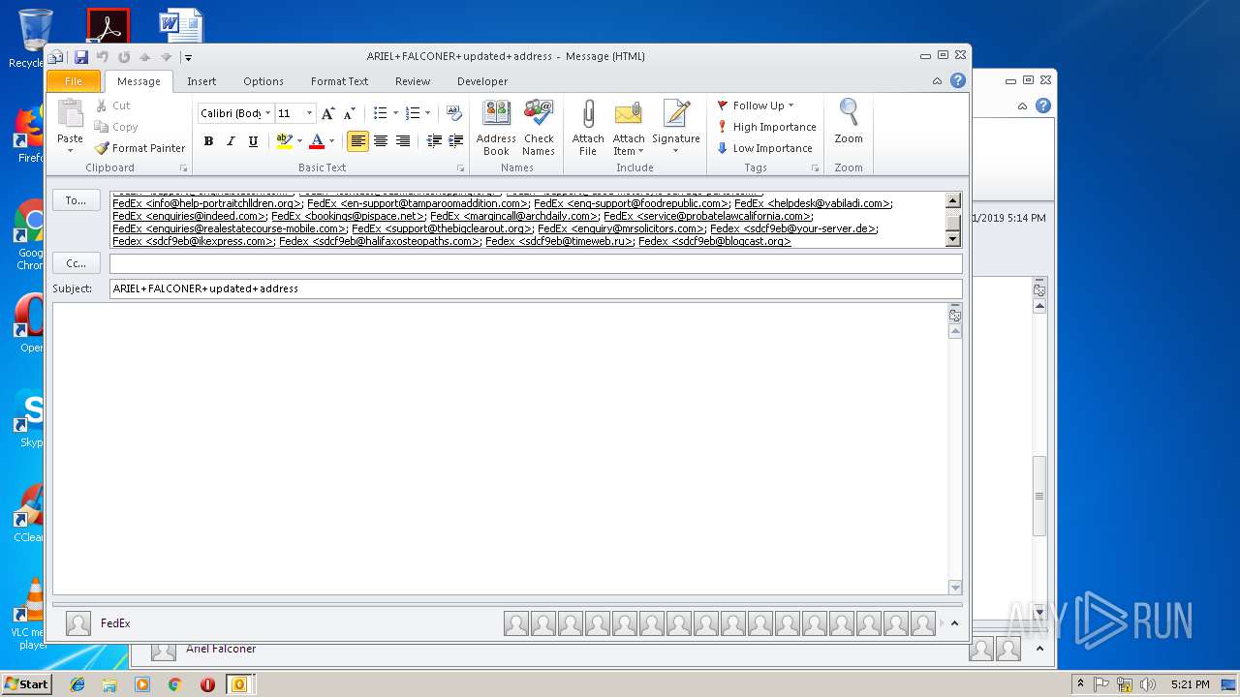
Task: Expand the bullet list style dropdown
Action: (395, 113)
